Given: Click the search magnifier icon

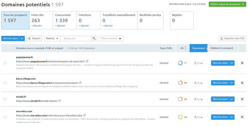Looking at the screenshot, I should point(94,38).
